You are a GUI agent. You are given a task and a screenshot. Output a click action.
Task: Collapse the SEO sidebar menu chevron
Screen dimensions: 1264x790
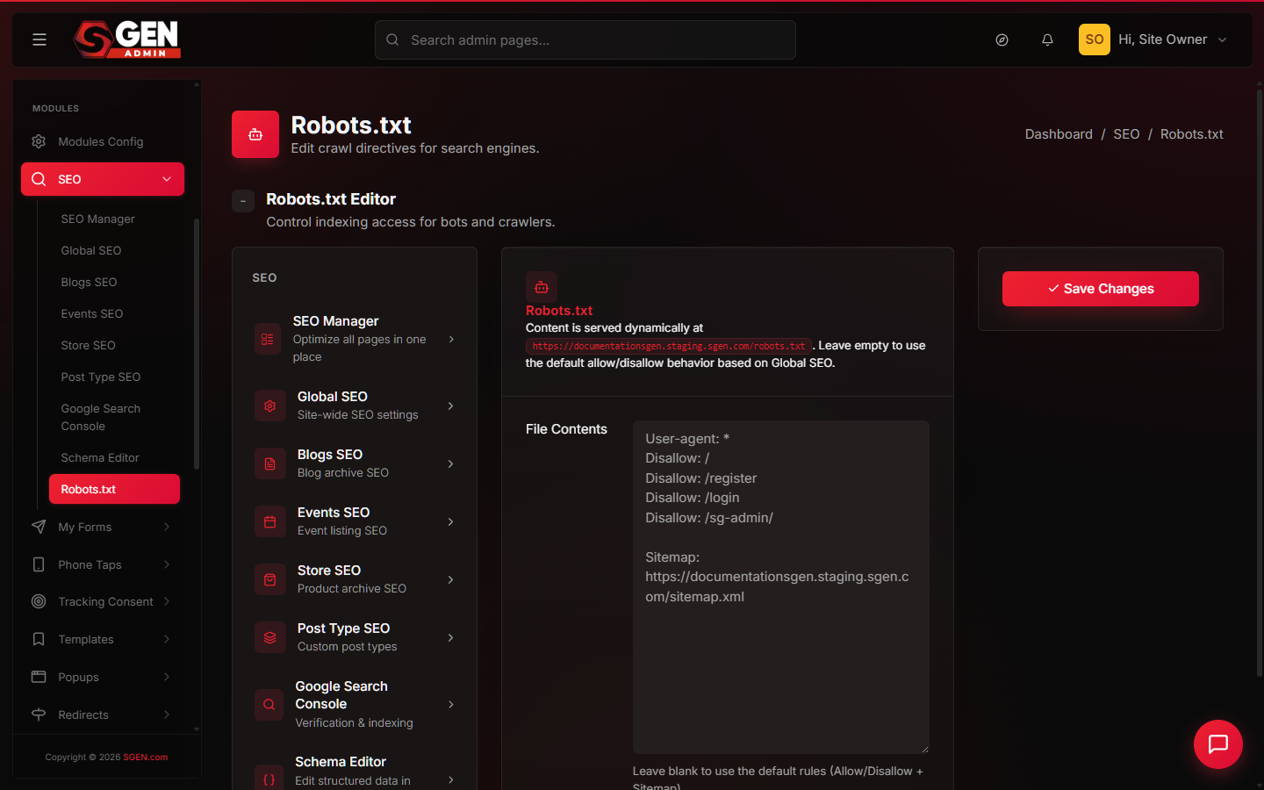pos(167,179)
